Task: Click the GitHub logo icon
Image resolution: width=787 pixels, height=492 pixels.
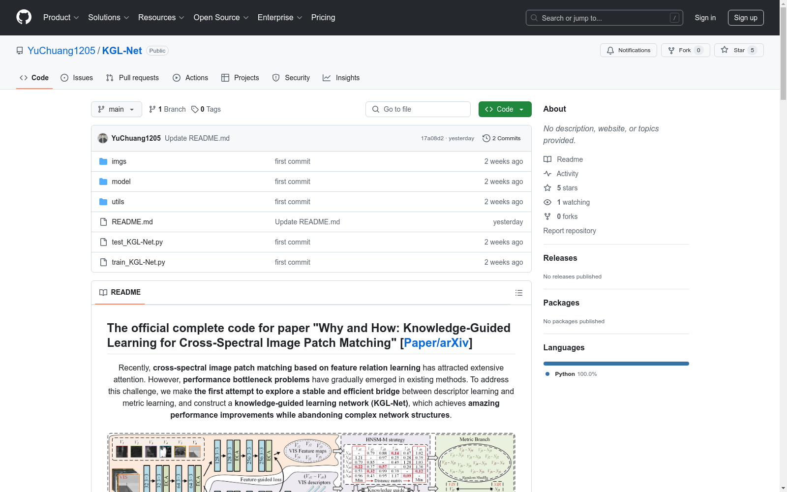Action: point(24,17)
